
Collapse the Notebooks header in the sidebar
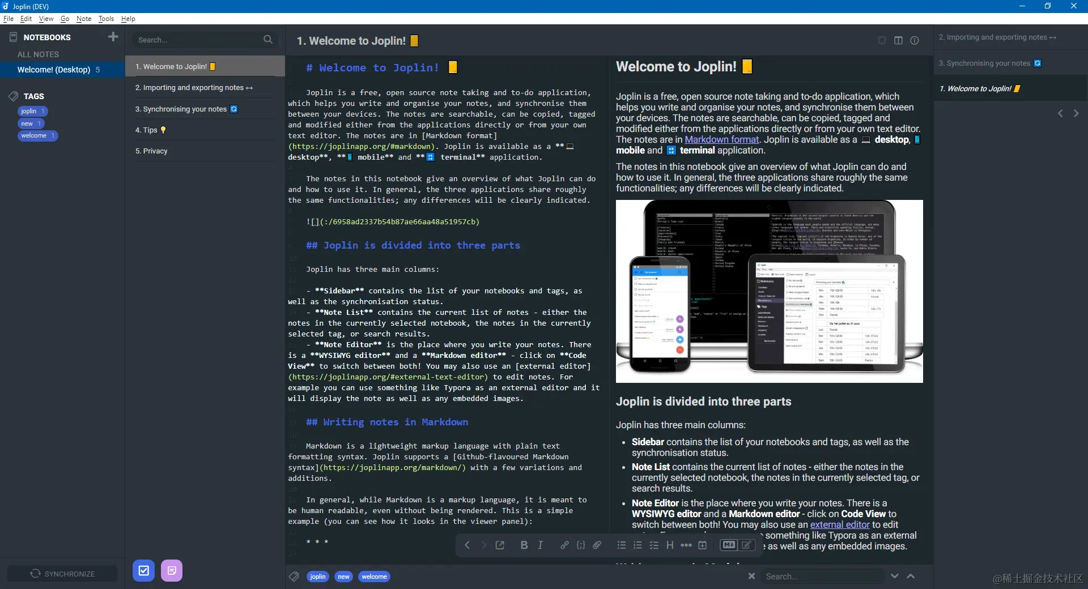(x=47, y=37)
